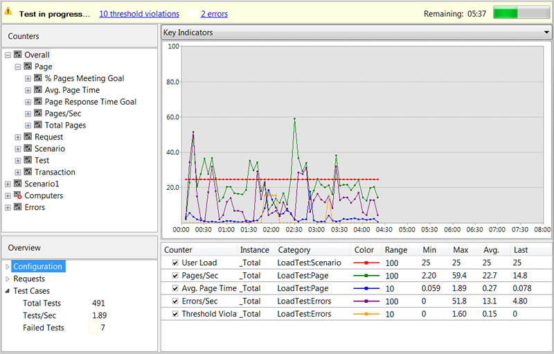
Task: Open the 2 errors link
Action: [x=214, y=14]
